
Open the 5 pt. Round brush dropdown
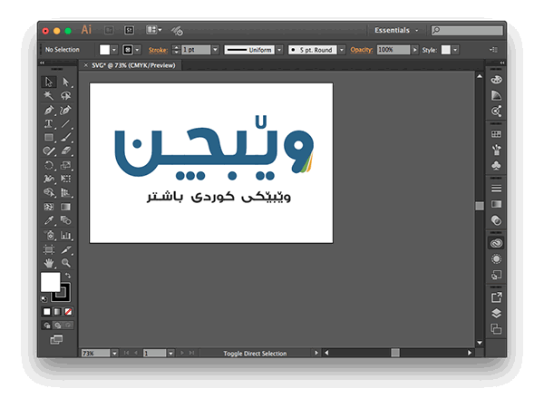pos(342,50)
